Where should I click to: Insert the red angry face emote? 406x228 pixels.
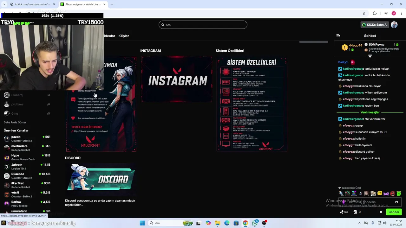pos(392,193)
